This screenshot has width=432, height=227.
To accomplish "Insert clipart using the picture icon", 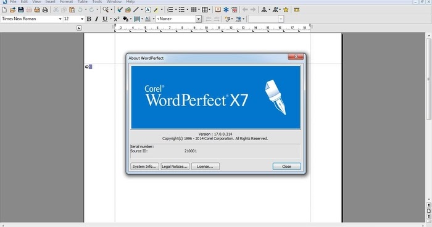I will [128, 10].
